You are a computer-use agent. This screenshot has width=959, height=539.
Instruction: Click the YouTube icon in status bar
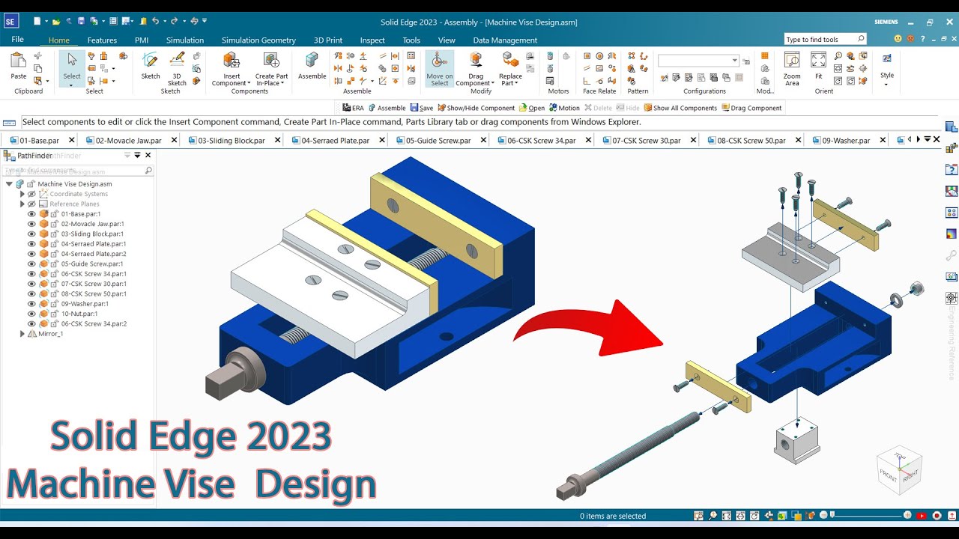[x=922, y=516]
